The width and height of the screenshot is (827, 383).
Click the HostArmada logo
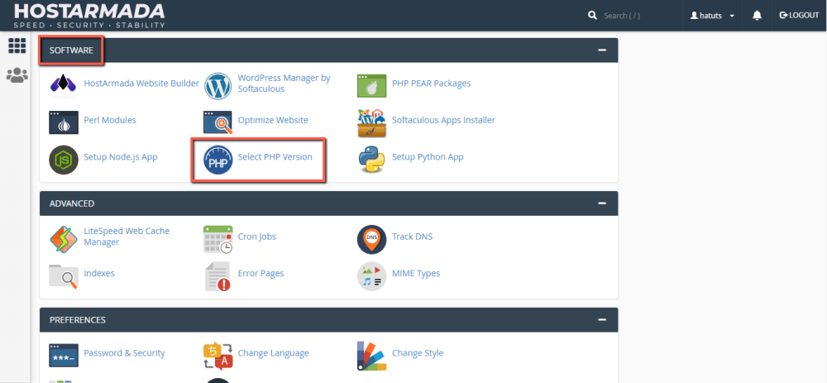(89, 16)
